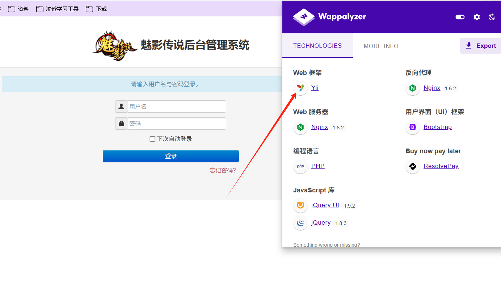
Task: Click the Something wrong or missing? text
Action: click(327, 245)
